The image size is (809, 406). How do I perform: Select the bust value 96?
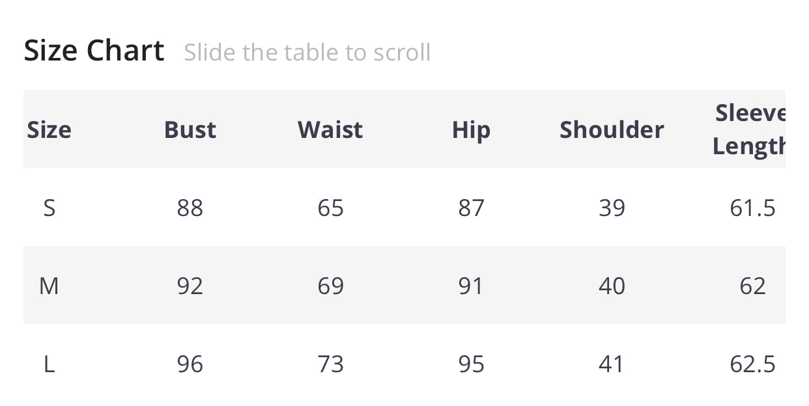pos(190,364)
